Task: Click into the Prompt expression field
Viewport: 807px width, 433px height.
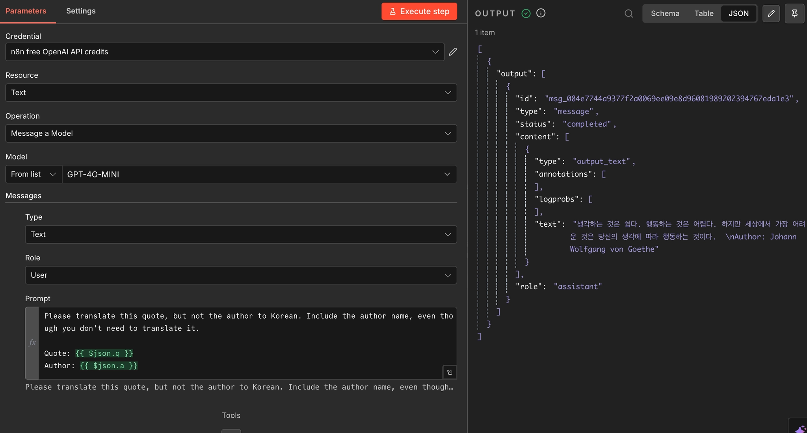Action: coord(247,343)
